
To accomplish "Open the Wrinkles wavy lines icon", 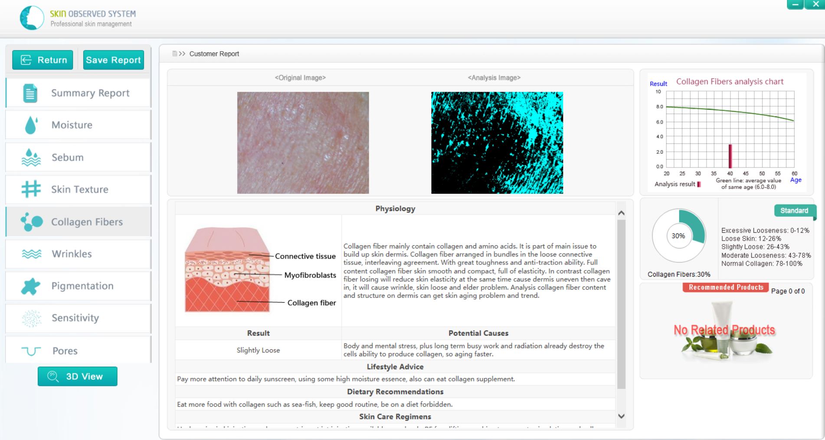I will pyautogui.click(x=31, y=254).
